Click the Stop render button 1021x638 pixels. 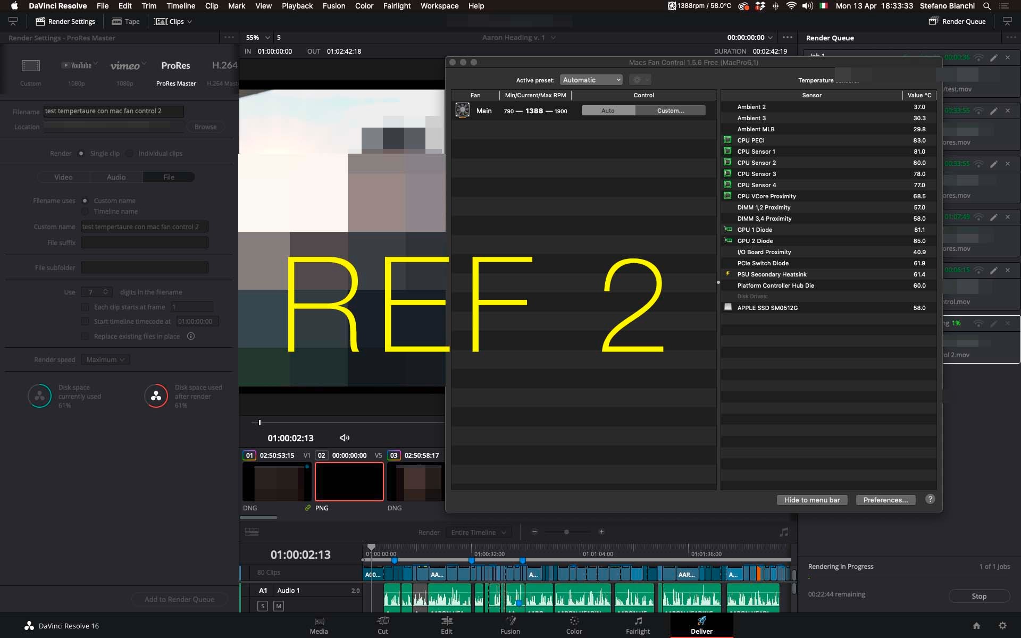979,596
